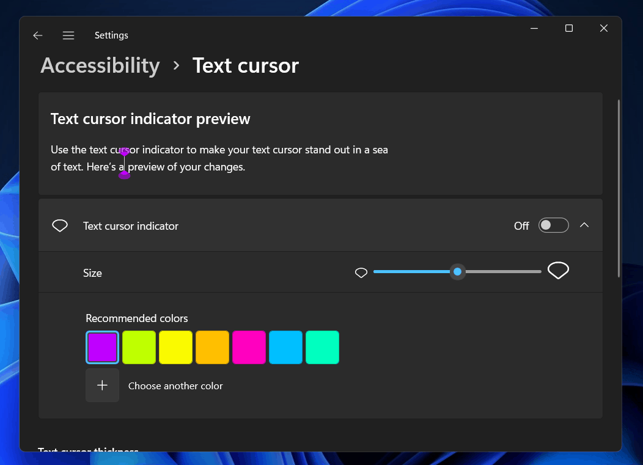Image resolution: width=643 pixels, height=465 pixels.
Task: Click the back arrow to go back
Action: pyautogui.click(x=37, y=35)
